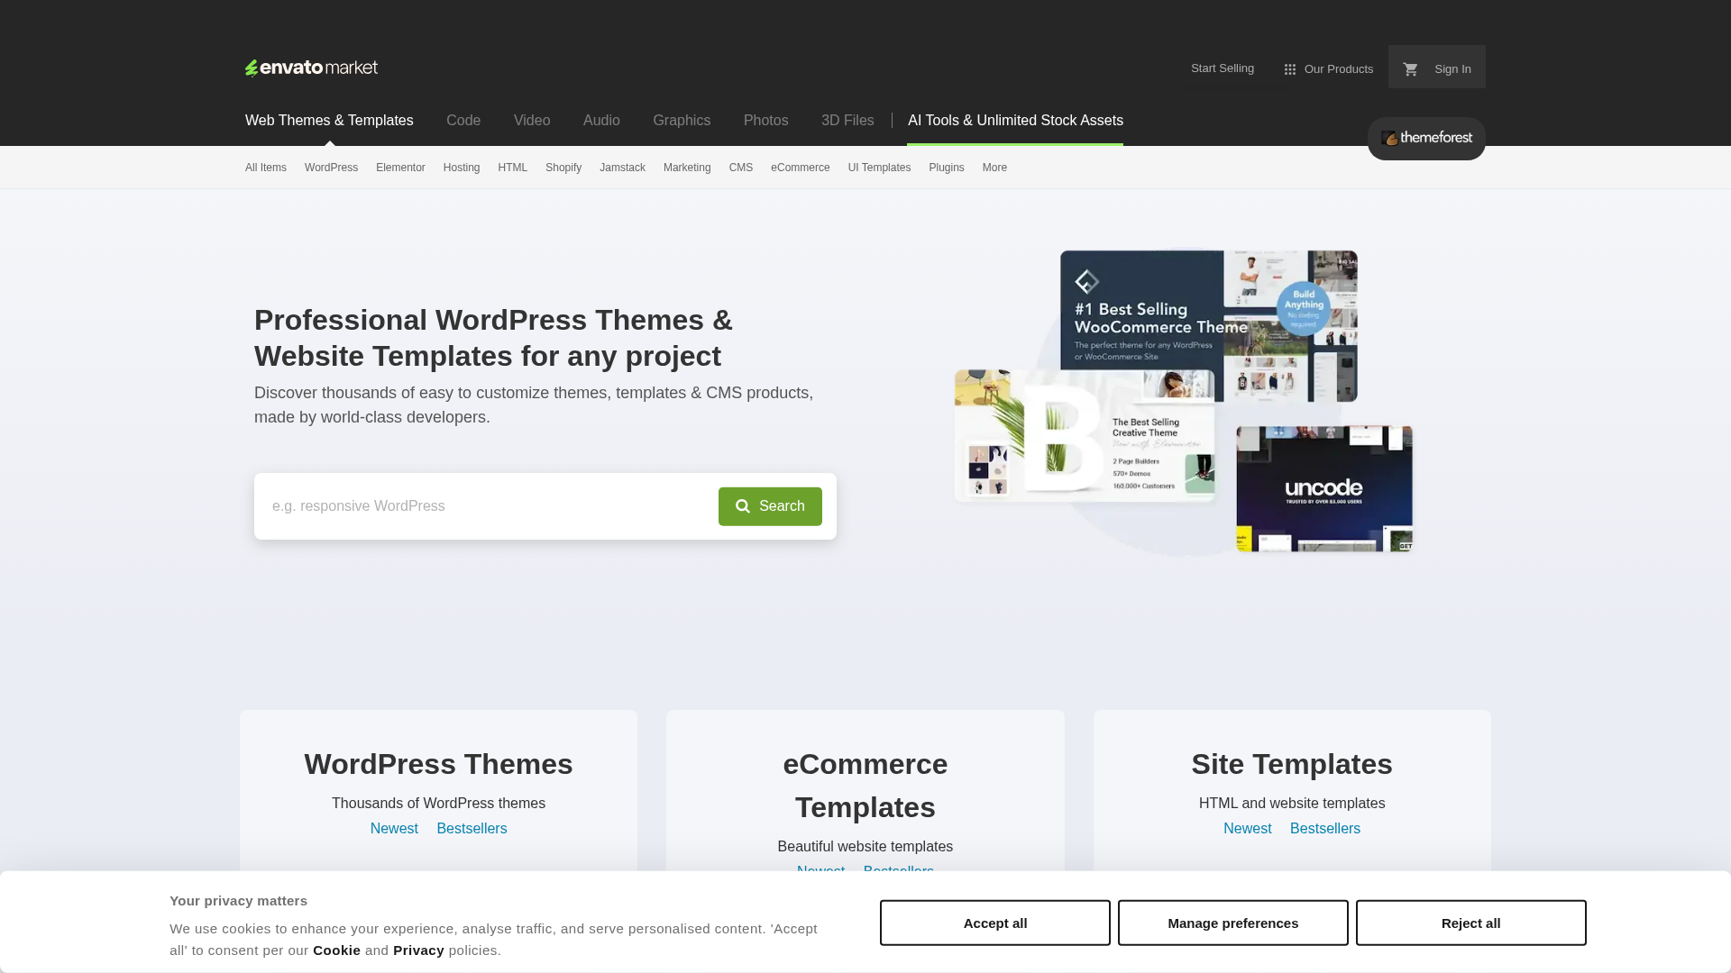
Task: Click the WordPress Themes heading
Action: [x=439, y=764]
